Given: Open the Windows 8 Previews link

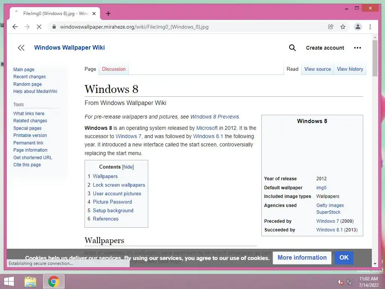Looking at the screenshot, I should click(x=215, y=117).
